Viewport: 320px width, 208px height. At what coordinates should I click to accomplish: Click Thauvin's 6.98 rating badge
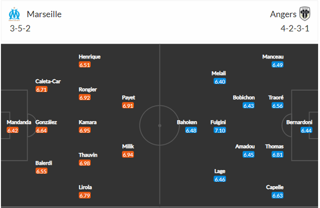[x=85, y=163]
